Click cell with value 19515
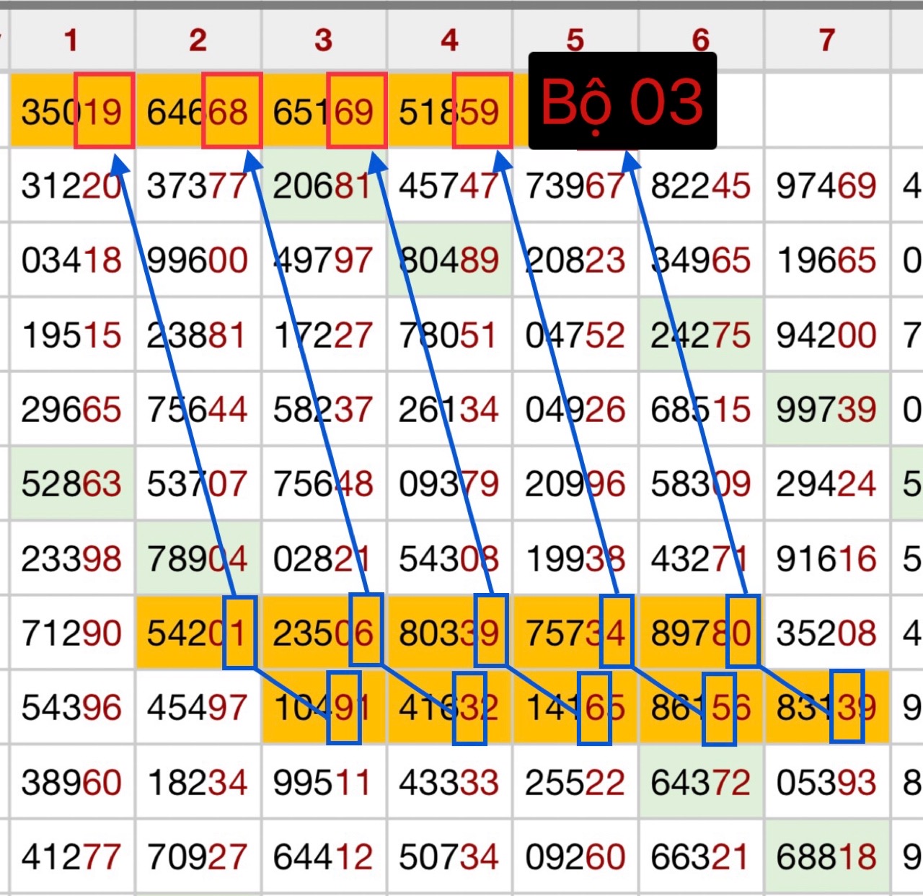The width and height of the screenshot is (923, 896). point(72,335)
